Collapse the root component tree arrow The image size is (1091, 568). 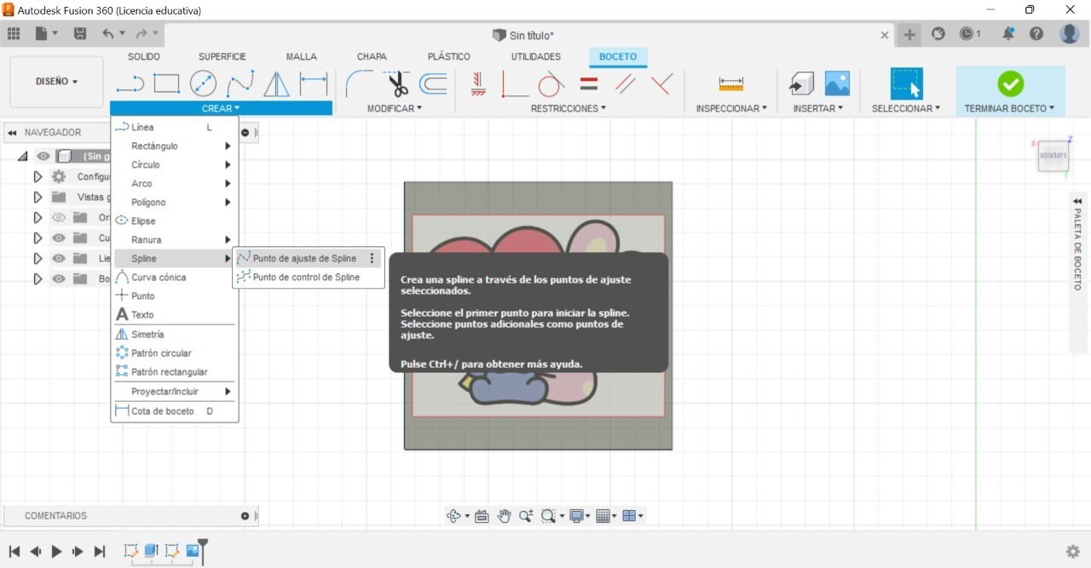pos(22,156)
